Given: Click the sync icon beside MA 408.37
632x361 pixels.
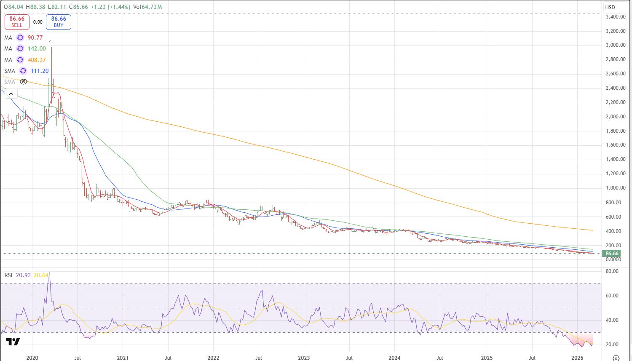Looking at the screenshot, I should click(20, 60).
